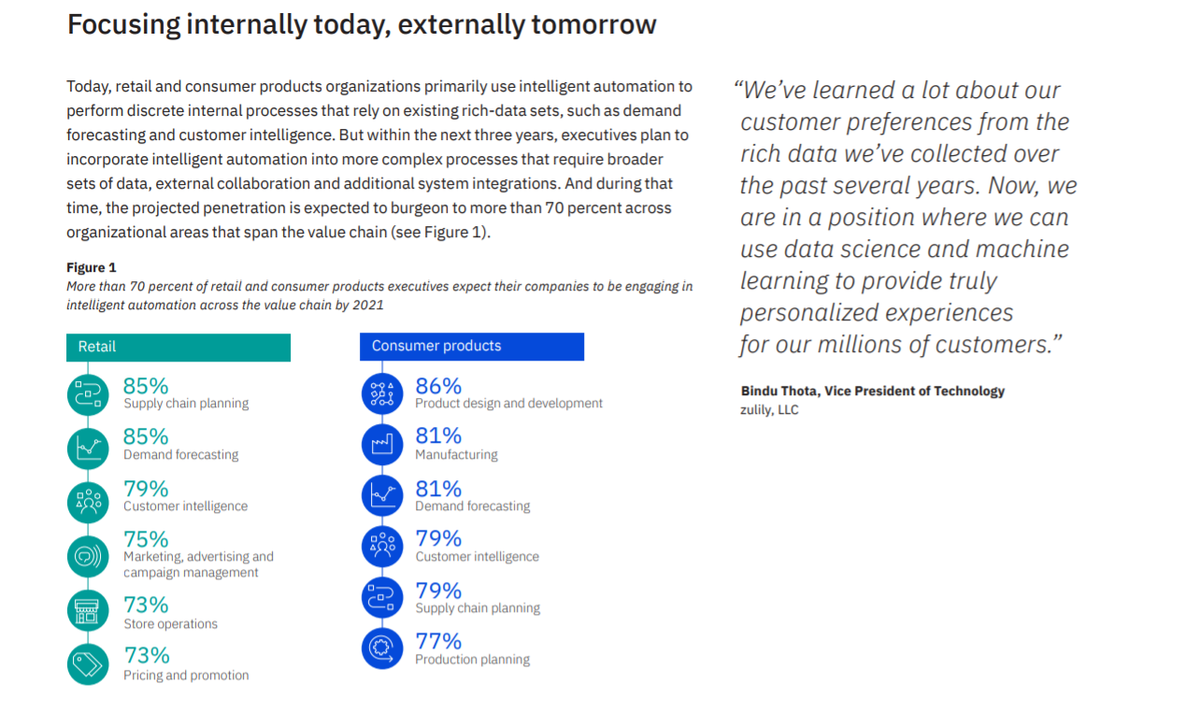
Task: Click the 85% supply chain planning figure
Action: tap(146, 386)
